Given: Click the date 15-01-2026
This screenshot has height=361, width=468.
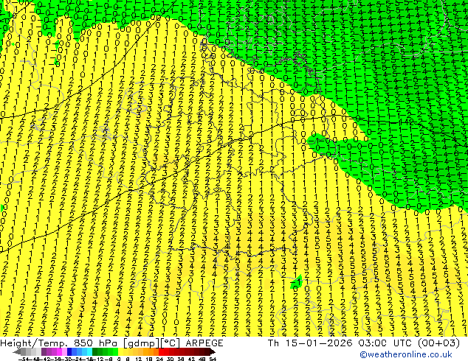Looking at the screenshot, I should pos(319,343).
